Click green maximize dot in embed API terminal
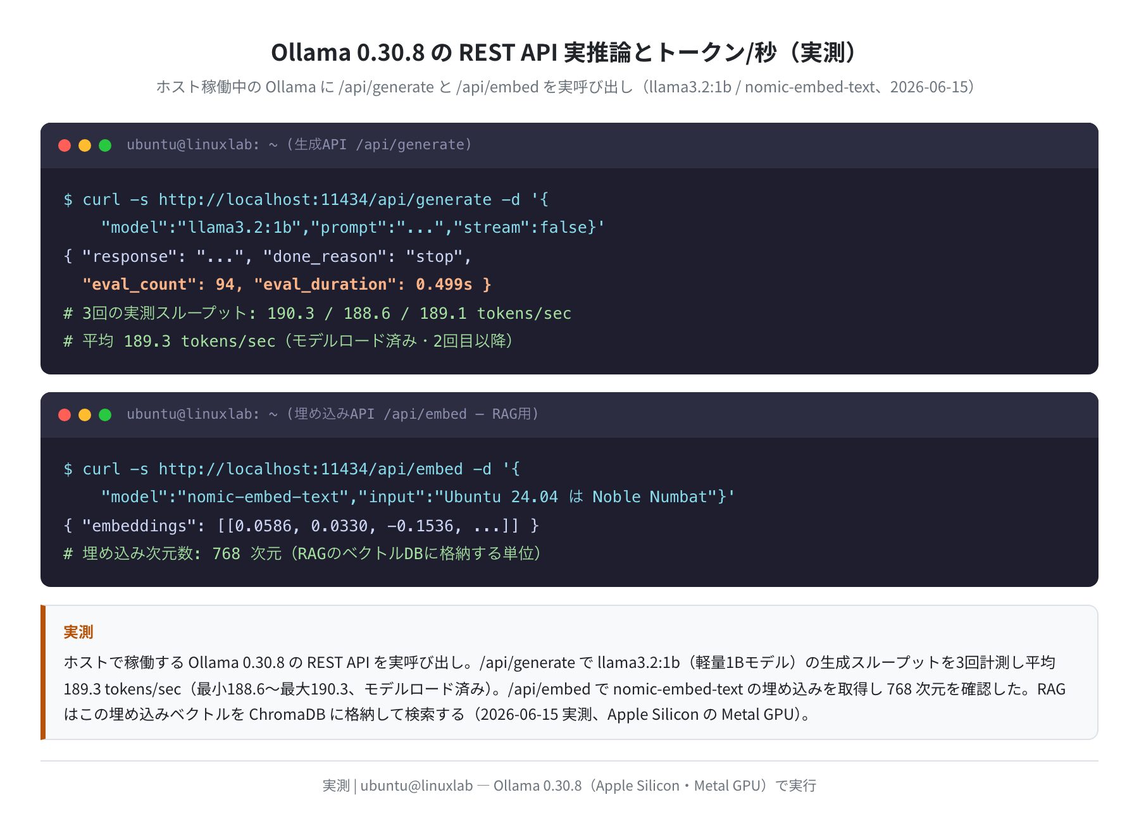This screenshot has height=821, width=1139. click(105, 415)
